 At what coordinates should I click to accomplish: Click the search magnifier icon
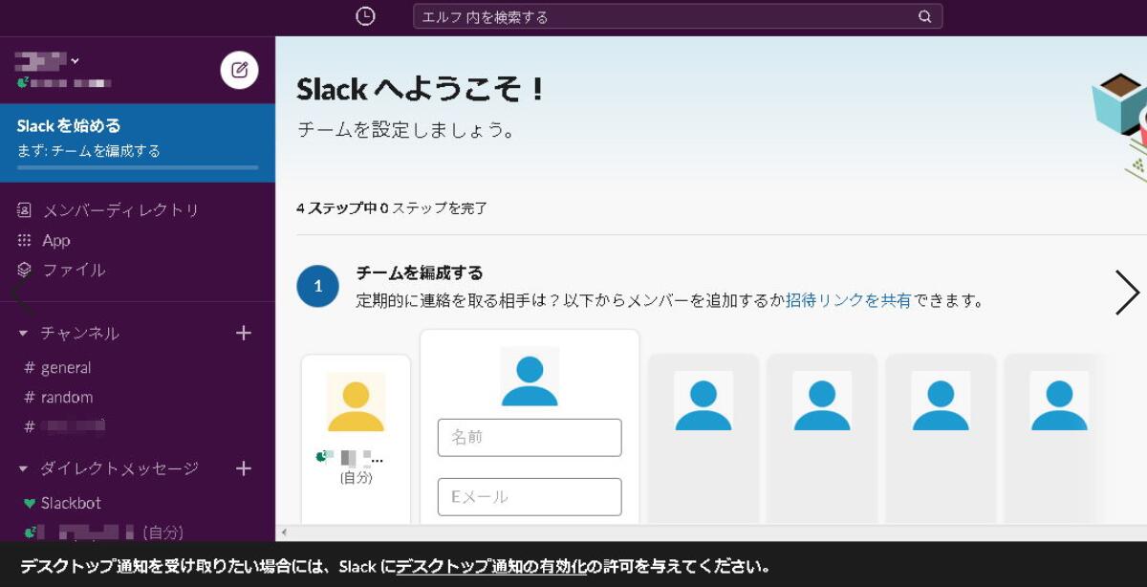924,16
